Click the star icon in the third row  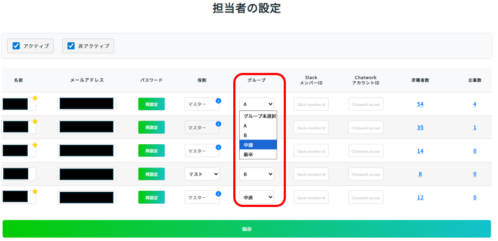[35, 145]
